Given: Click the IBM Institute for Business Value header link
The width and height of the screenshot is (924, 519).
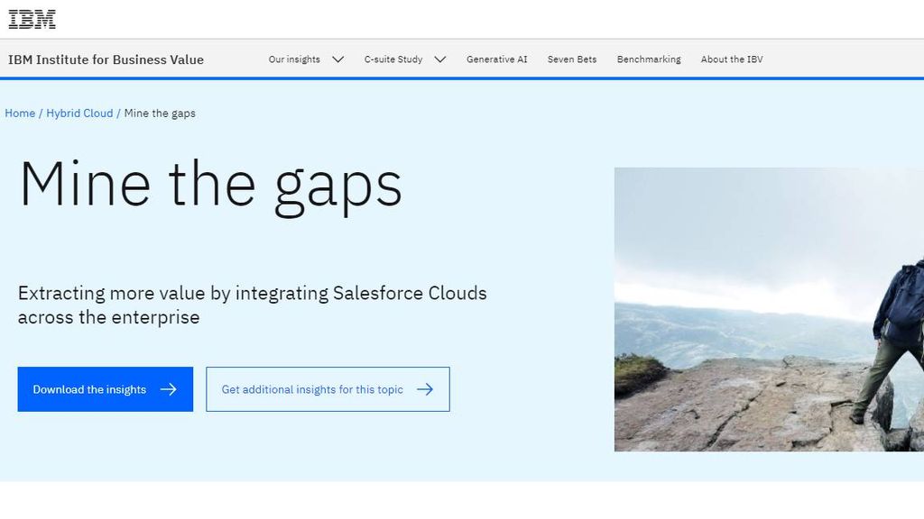Looking at the screenshot, I should (106, 59).
